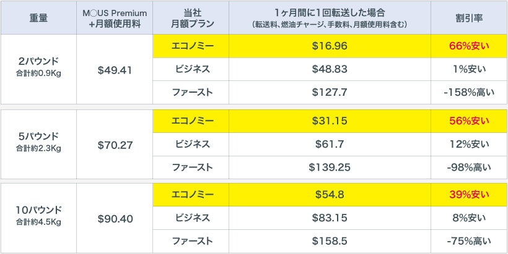508x254 pixels.
Task: Click the 当社月額プラン column header
Action: click(x=190, y=18)
